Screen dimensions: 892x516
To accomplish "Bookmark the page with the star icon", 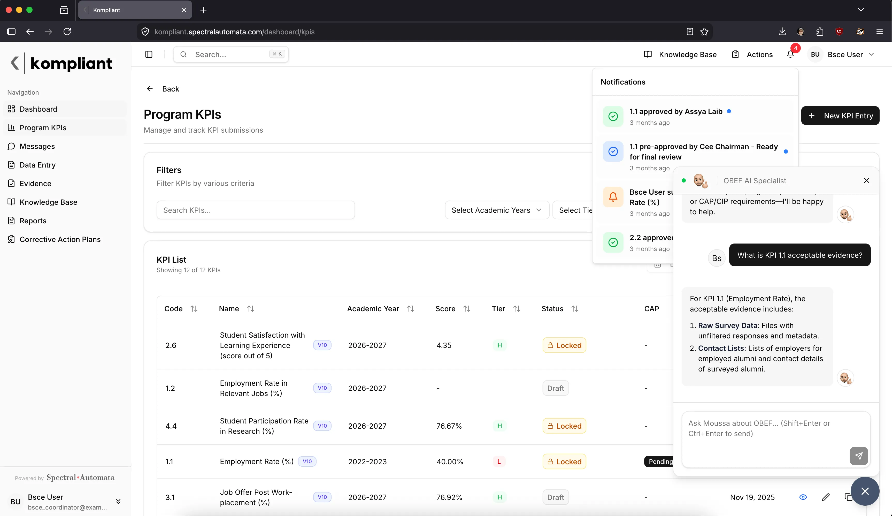I will [x=704, y=31].
